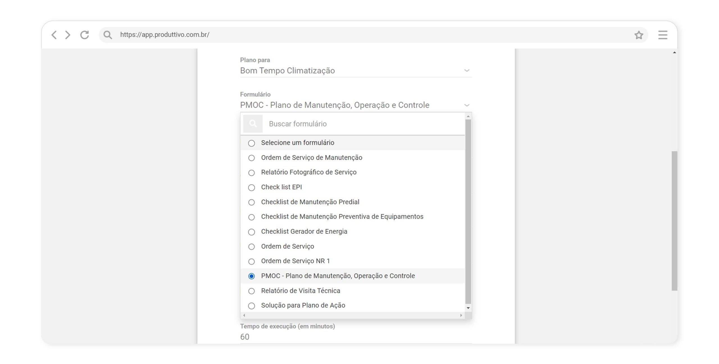The height and width of the screenshot is (364, 719).
Task: Select the Ordem de Serviço de Manutenção radio button
Action: (x=251, y=158)
